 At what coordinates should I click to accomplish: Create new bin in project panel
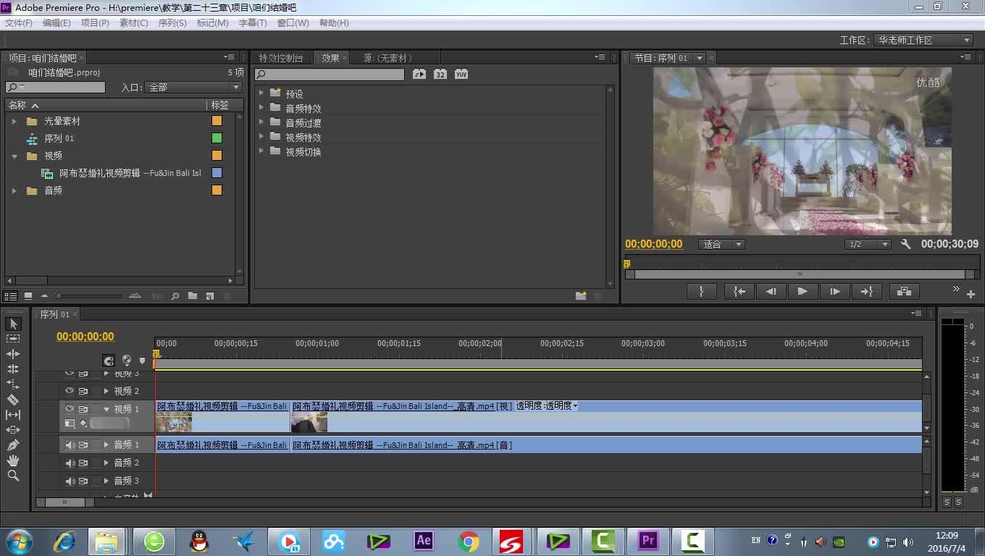click(x=193, y=296)
